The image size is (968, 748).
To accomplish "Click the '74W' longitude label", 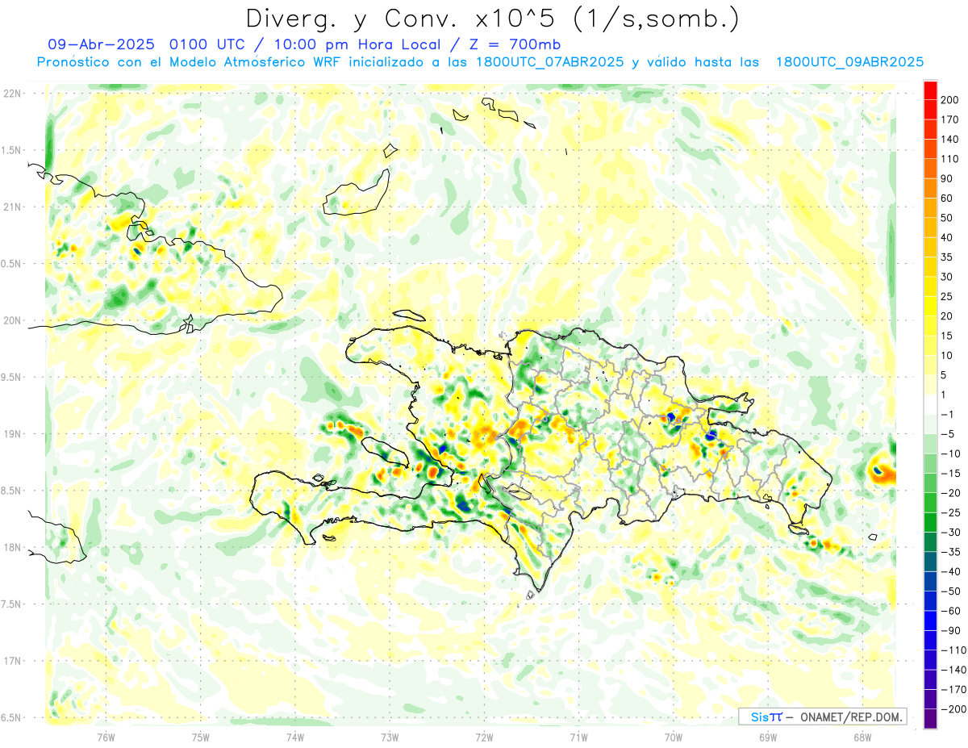I will click(295, 737).
